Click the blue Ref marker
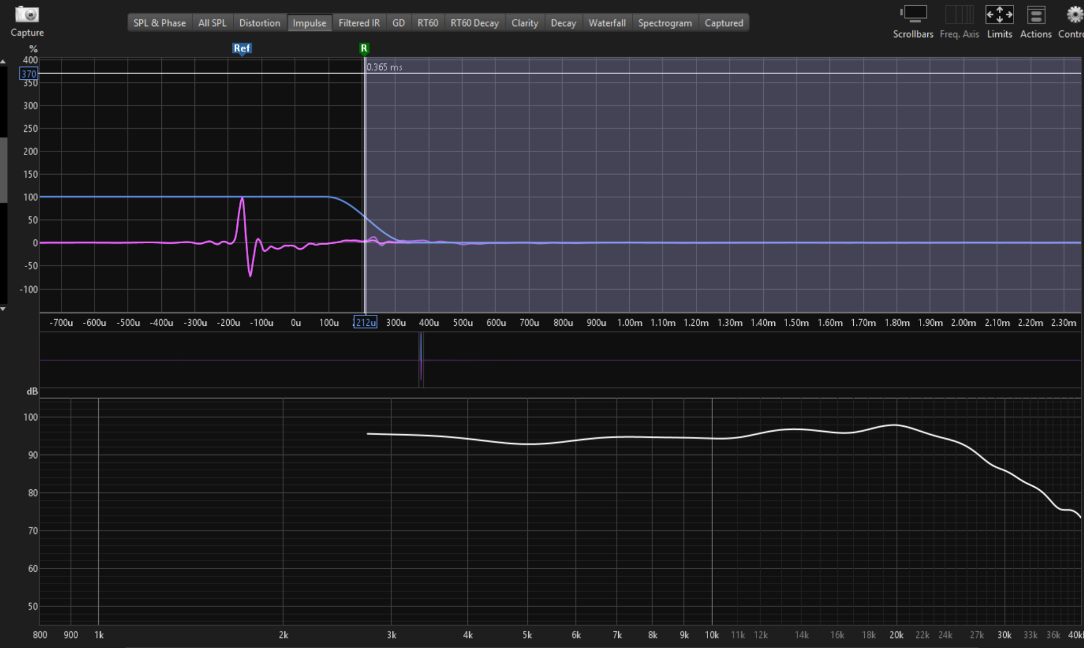This screenshot has height=648, width=1084. pos(242,49)
